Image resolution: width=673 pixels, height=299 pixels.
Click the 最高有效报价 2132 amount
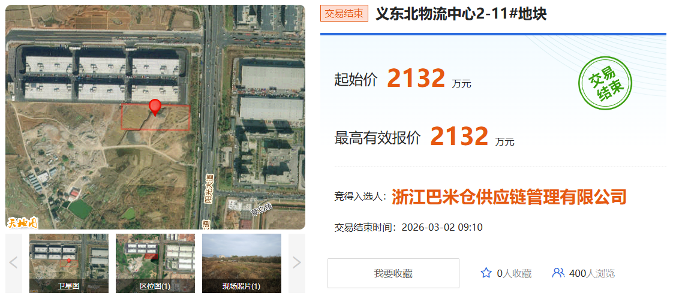click(x=459, y=137)
